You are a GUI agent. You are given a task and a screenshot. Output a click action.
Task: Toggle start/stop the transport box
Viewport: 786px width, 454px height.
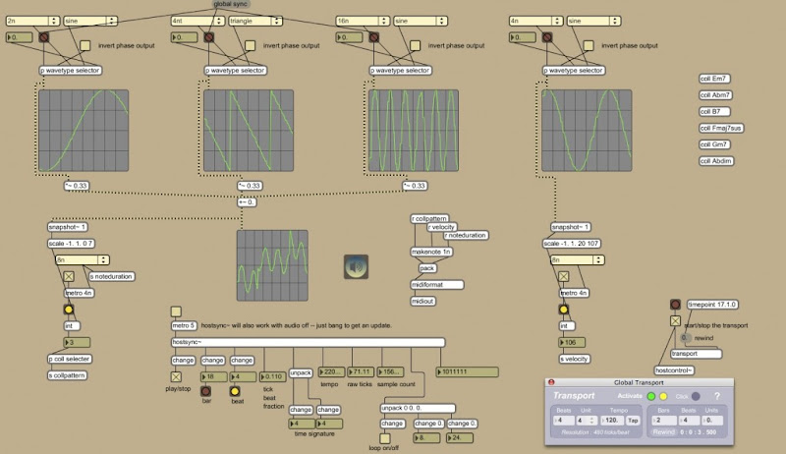click(x=675, y=320)
